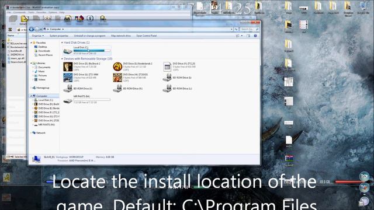
Task: Open WinRAR Favorites menu
Action: point(41,12)
